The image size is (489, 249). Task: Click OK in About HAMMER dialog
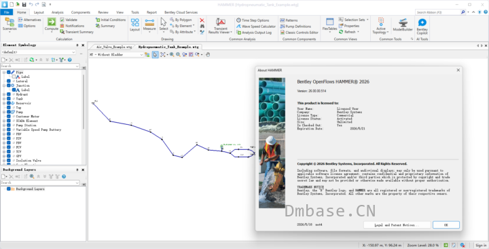446,225
